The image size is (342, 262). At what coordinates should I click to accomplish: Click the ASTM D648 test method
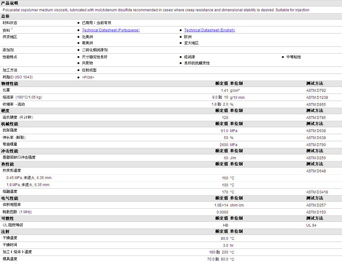tap(316, 171)
